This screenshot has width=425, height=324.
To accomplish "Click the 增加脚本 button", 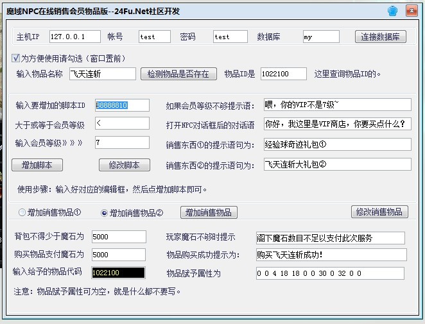I will pos(42,165).
